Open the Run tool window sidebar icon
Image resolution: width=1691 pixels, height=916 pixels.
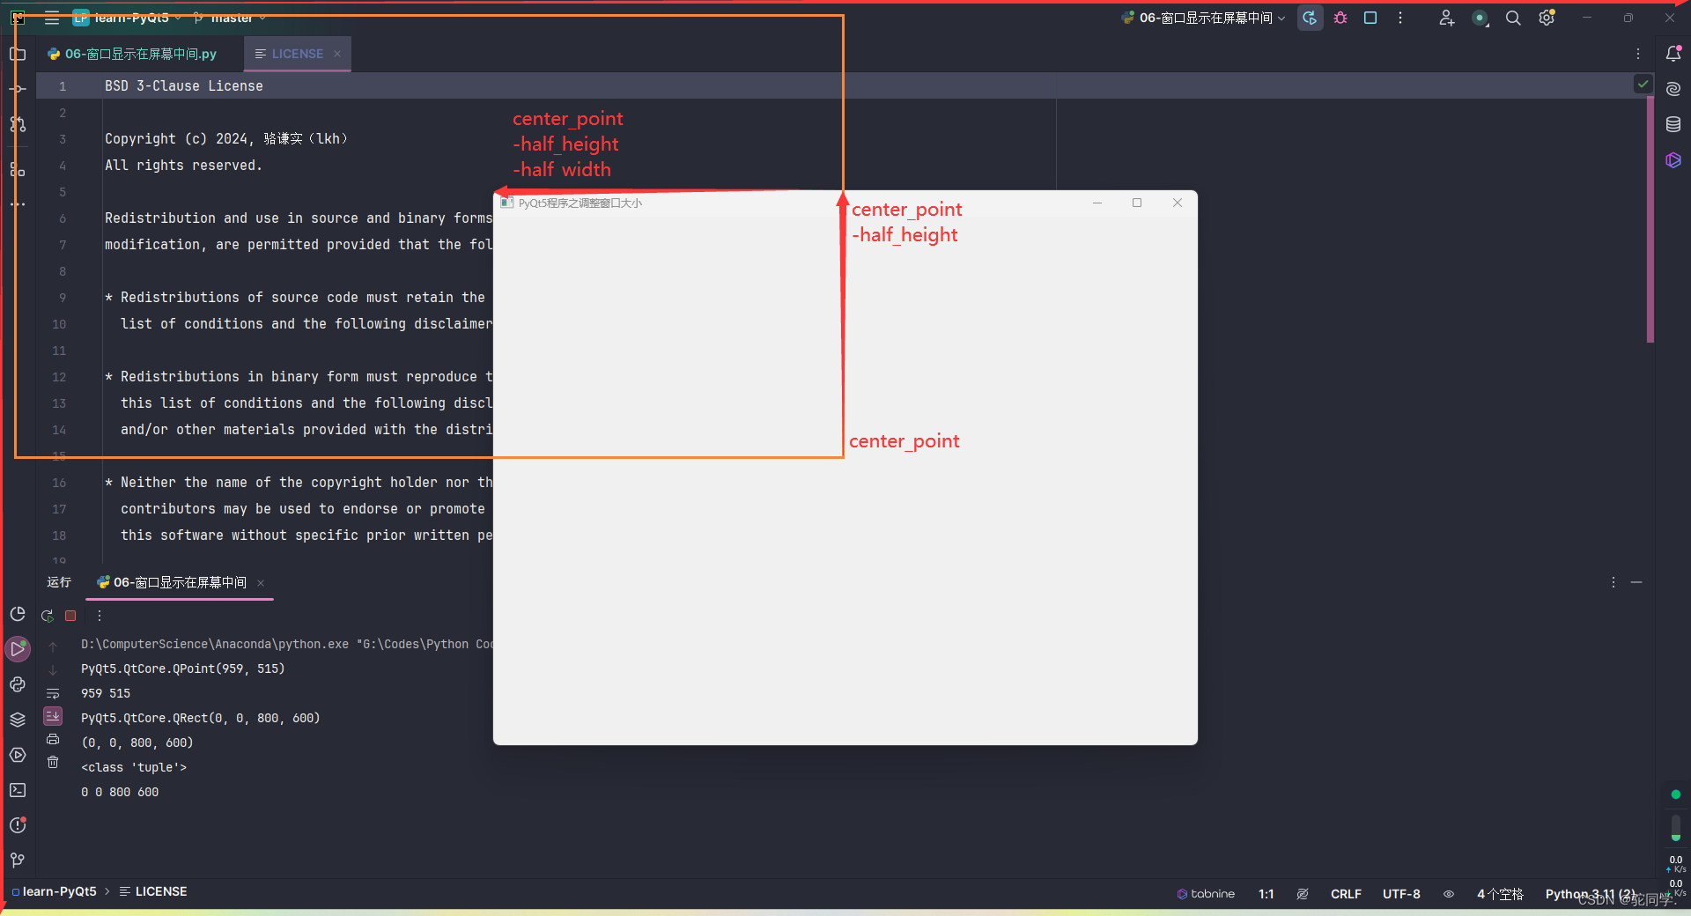tap(18, 649)
